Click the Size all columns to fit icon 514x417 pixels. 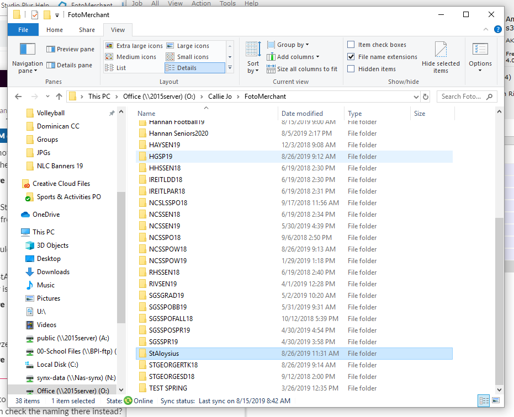[x=271, y=69]
